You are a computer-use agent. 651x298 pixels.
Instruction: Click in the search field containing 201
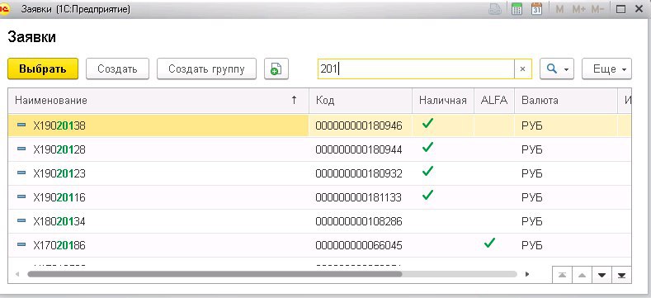(x=416, y=69)
